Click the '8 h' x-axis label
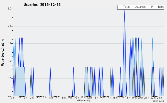167x103 pixels. point(64,98)
